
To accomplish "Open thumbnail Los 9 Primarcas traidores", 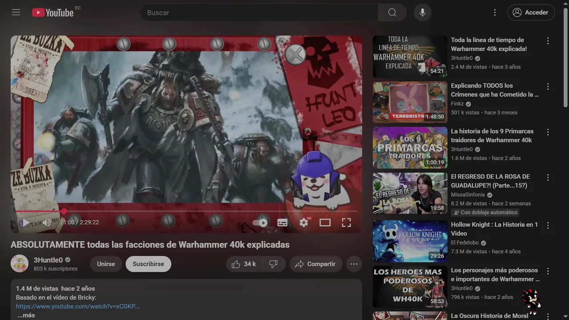I will 410,148.
